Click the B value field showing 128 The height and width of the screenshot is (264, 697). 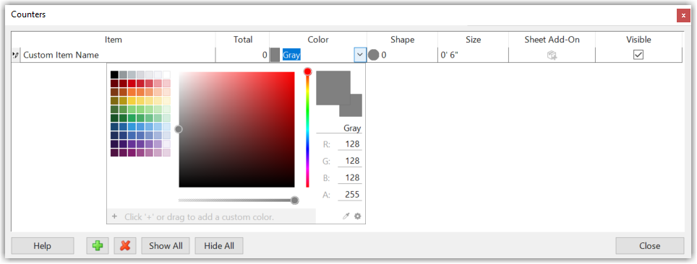(350, 178)
